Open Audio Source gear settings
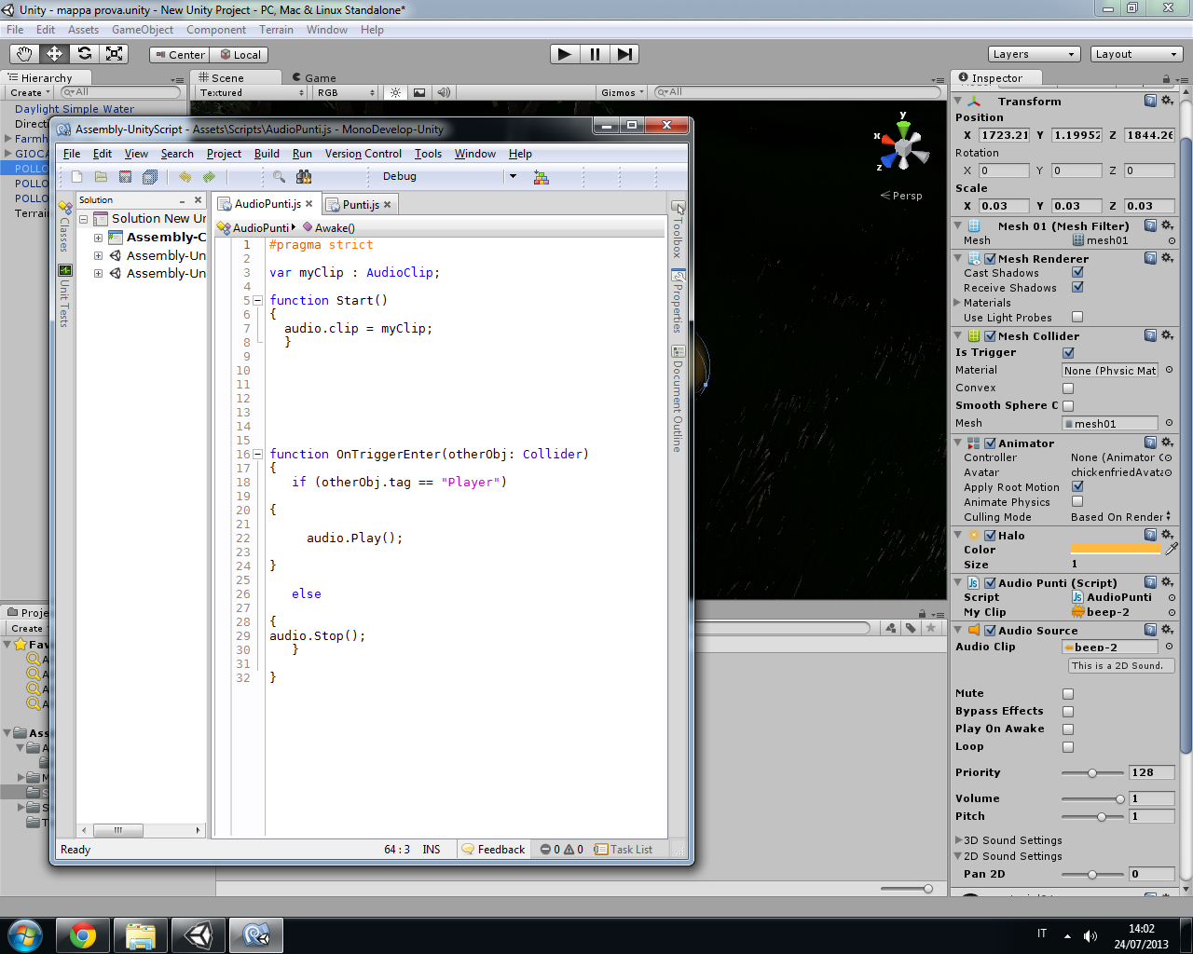1193x954 pixels. coord(1167,630)
